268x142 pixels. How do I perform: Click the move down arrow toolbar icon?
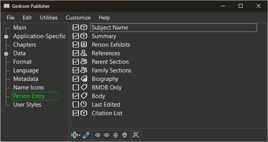click(125, 135)
